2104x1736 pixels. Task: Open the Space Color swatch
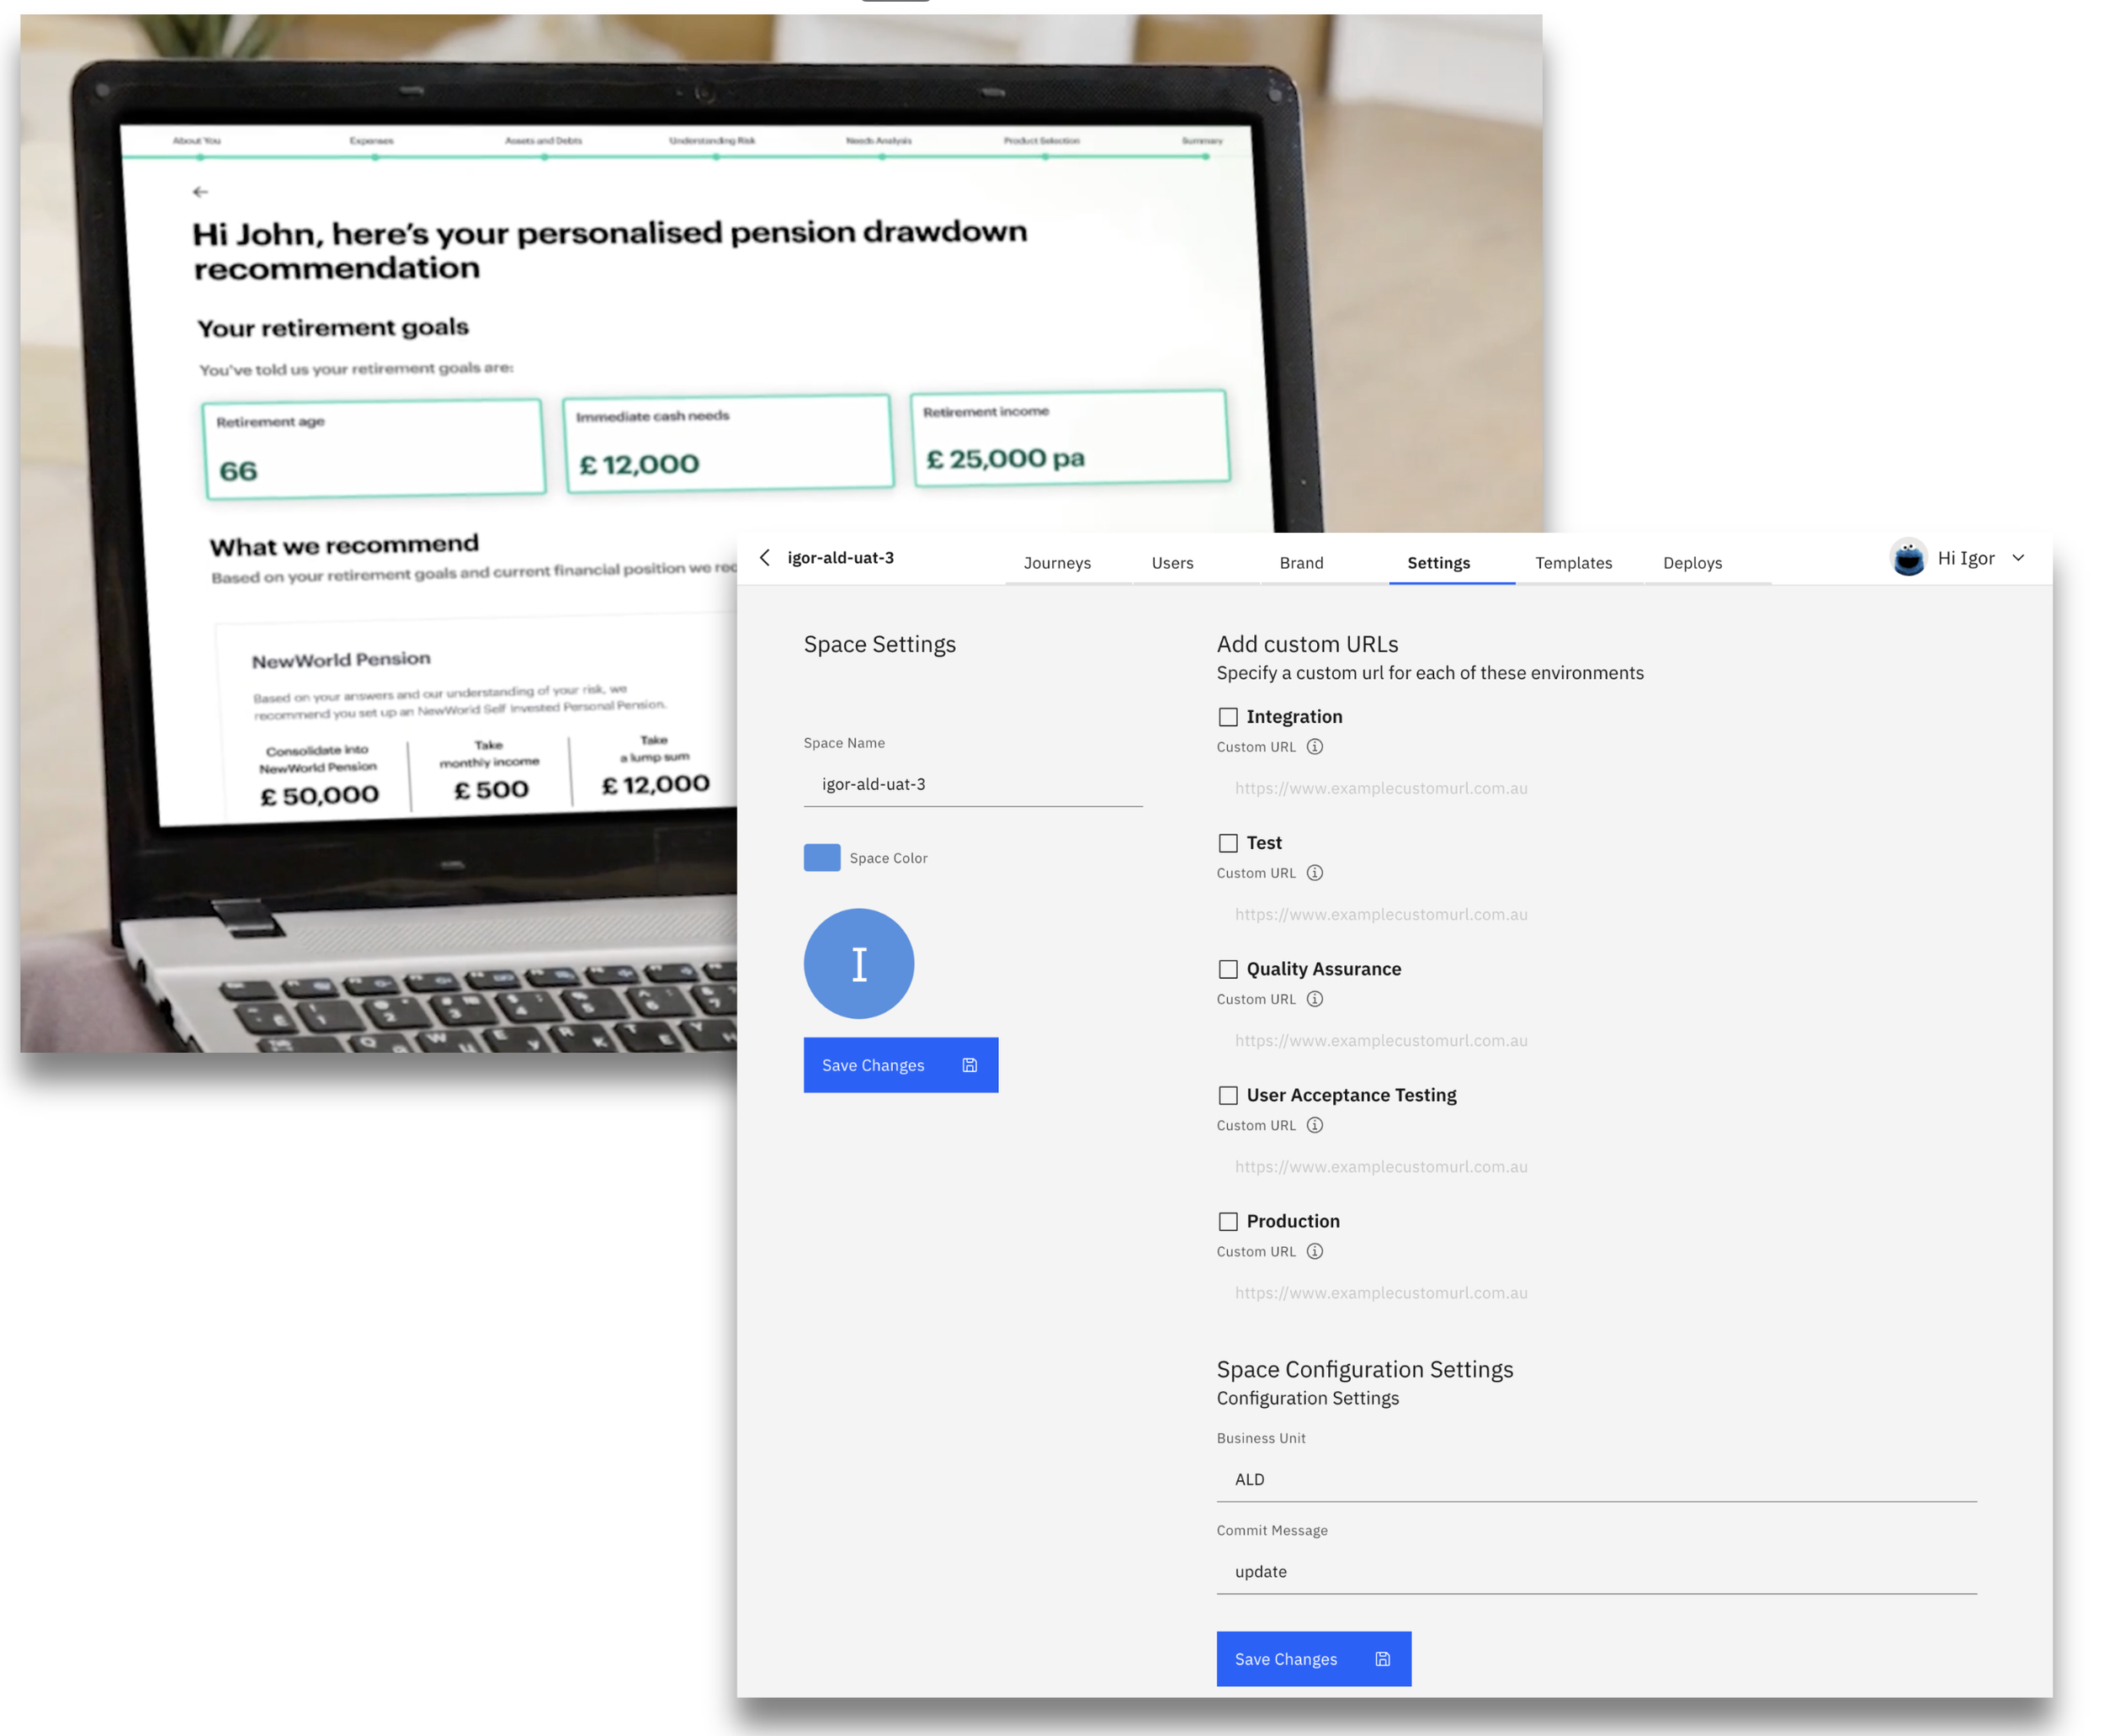(822, 858)
